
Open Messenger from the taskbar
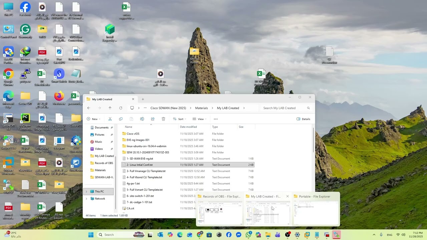click(239, 235)
